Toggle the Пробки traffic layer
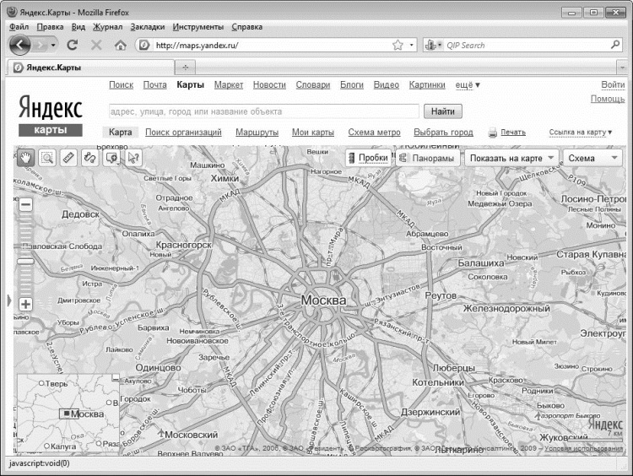The image size is (633, 476). (367, 158)
